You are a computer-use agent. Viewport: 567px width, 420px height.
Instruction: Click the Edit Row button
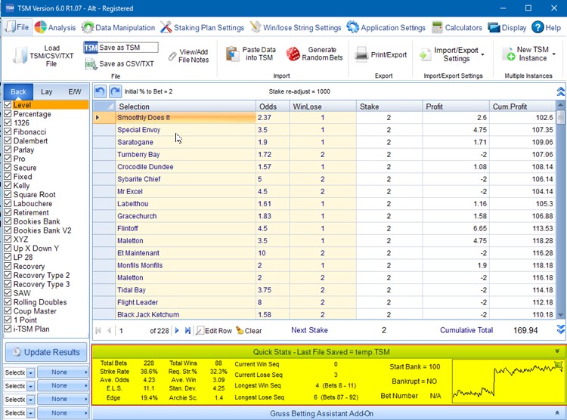pyautogui.click(x=213, y=331)
